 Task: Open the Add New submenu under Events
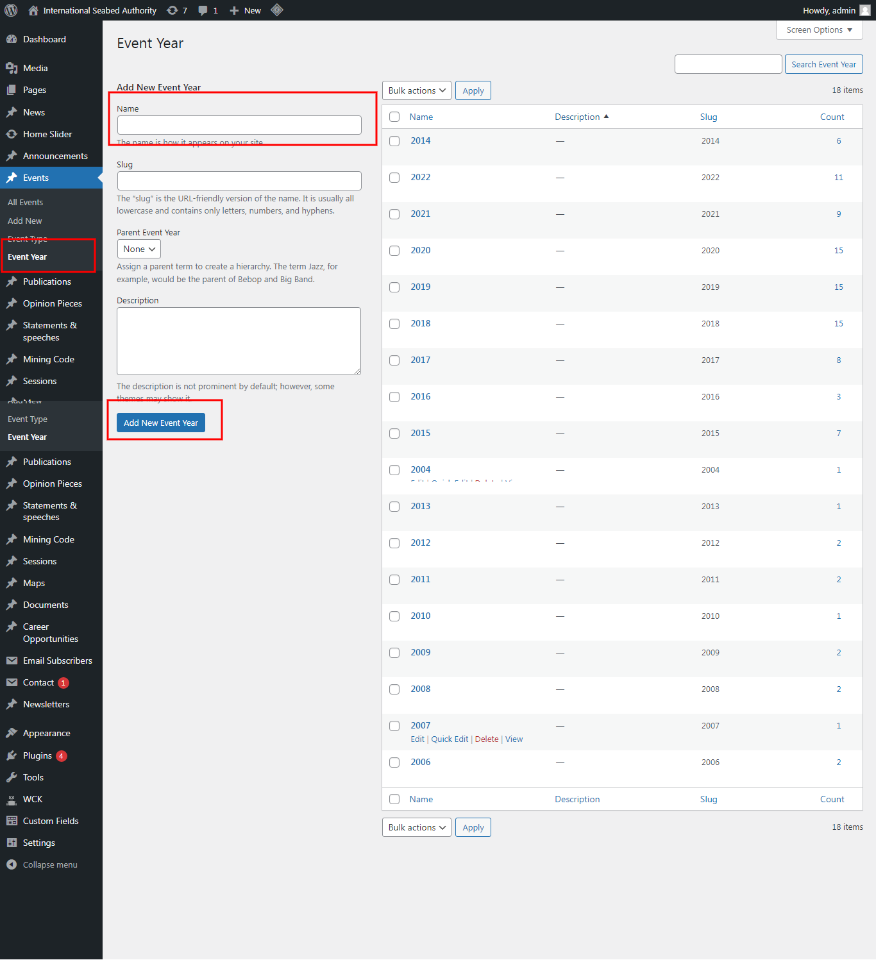tap(24, 221)
